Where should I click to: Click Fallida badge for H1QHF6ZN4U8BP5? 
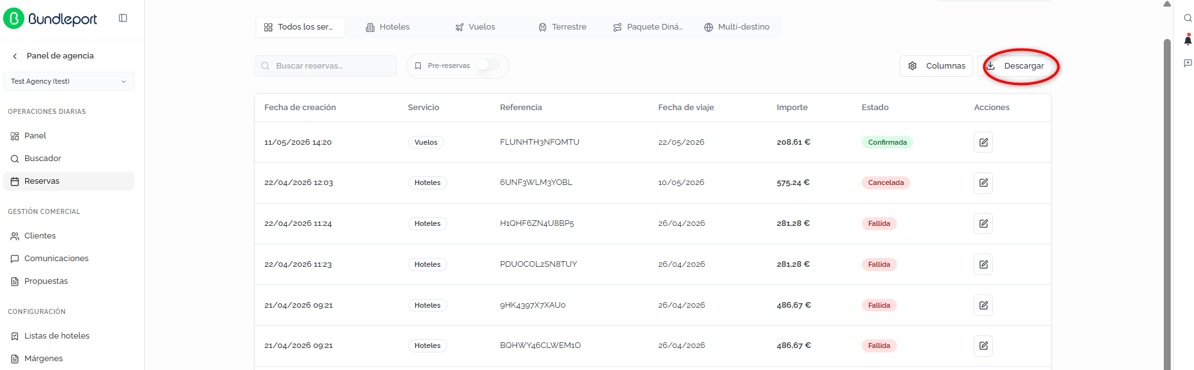click(x=879, y=224)
